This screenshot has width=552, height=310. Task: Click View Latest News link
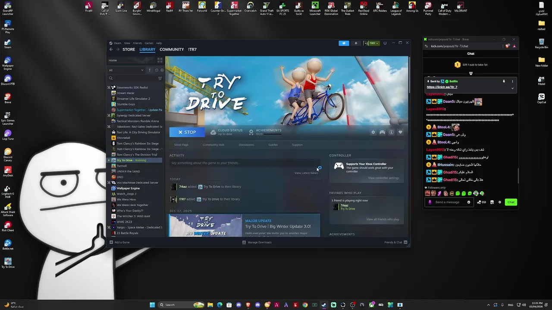[x=306, y=173]
